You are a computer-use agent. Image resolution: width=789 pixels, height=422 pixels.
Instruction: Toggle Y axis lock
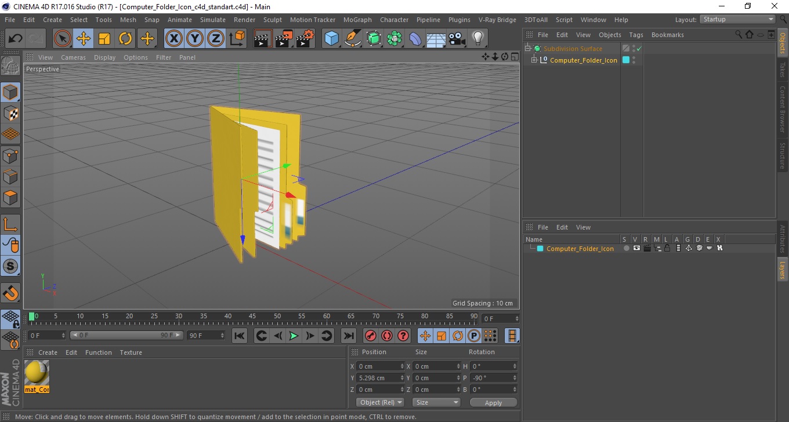click(195, 39)
